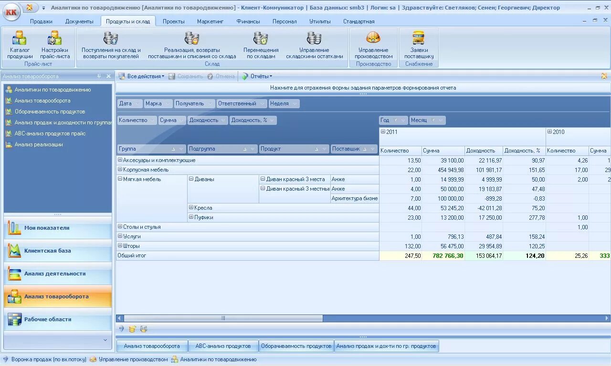Collapse the Диваны subgroup

click(x=191, y=179)
